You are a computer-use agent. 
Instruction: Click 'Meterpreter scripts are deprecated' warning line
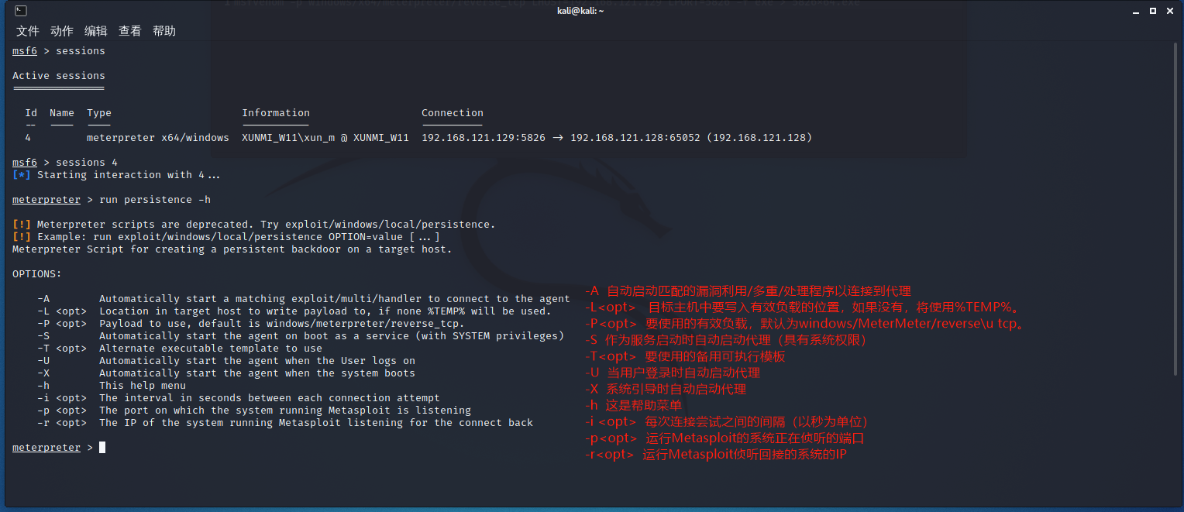254,225
